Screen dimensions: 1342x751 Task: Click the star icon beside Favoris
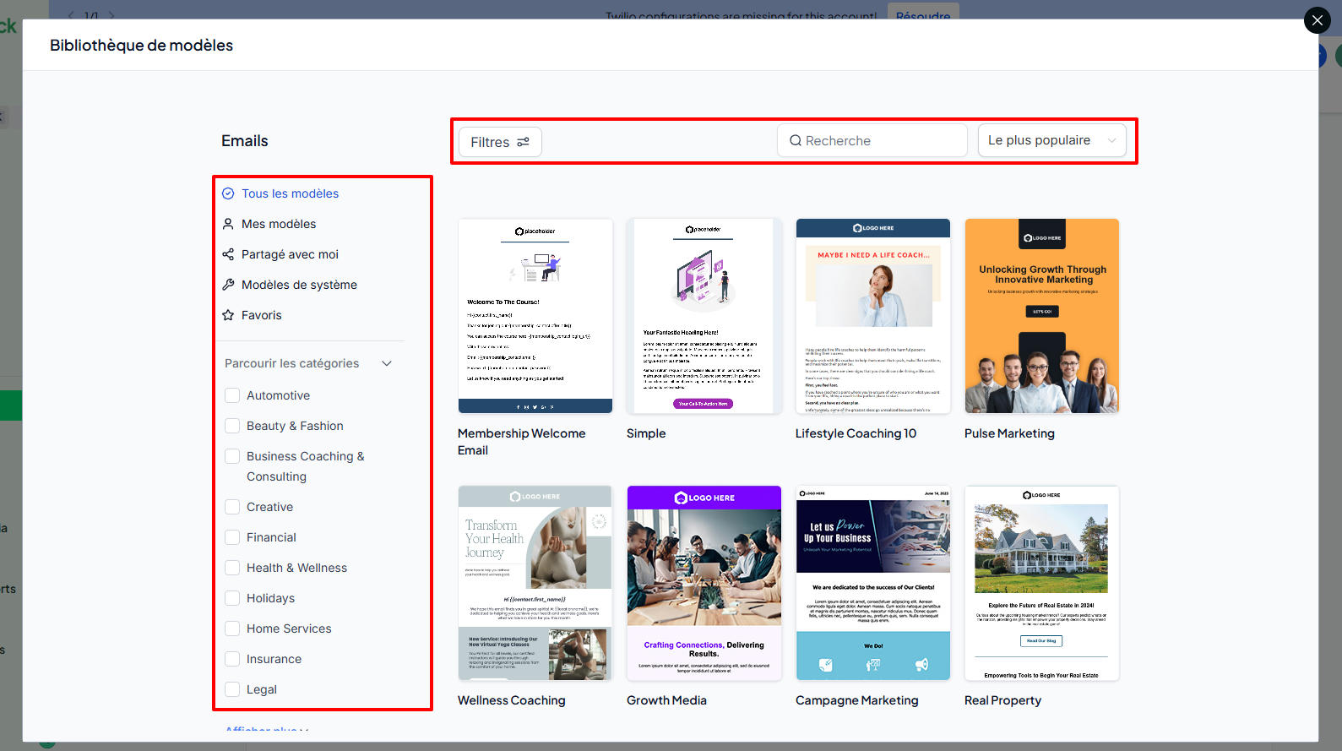pos(228,315)
